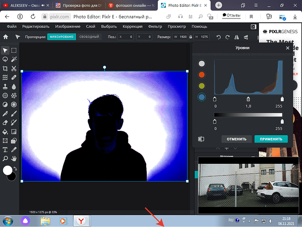Select the Hand pan tool
This screenshot has width=302, height=227.
coord(14,158)
